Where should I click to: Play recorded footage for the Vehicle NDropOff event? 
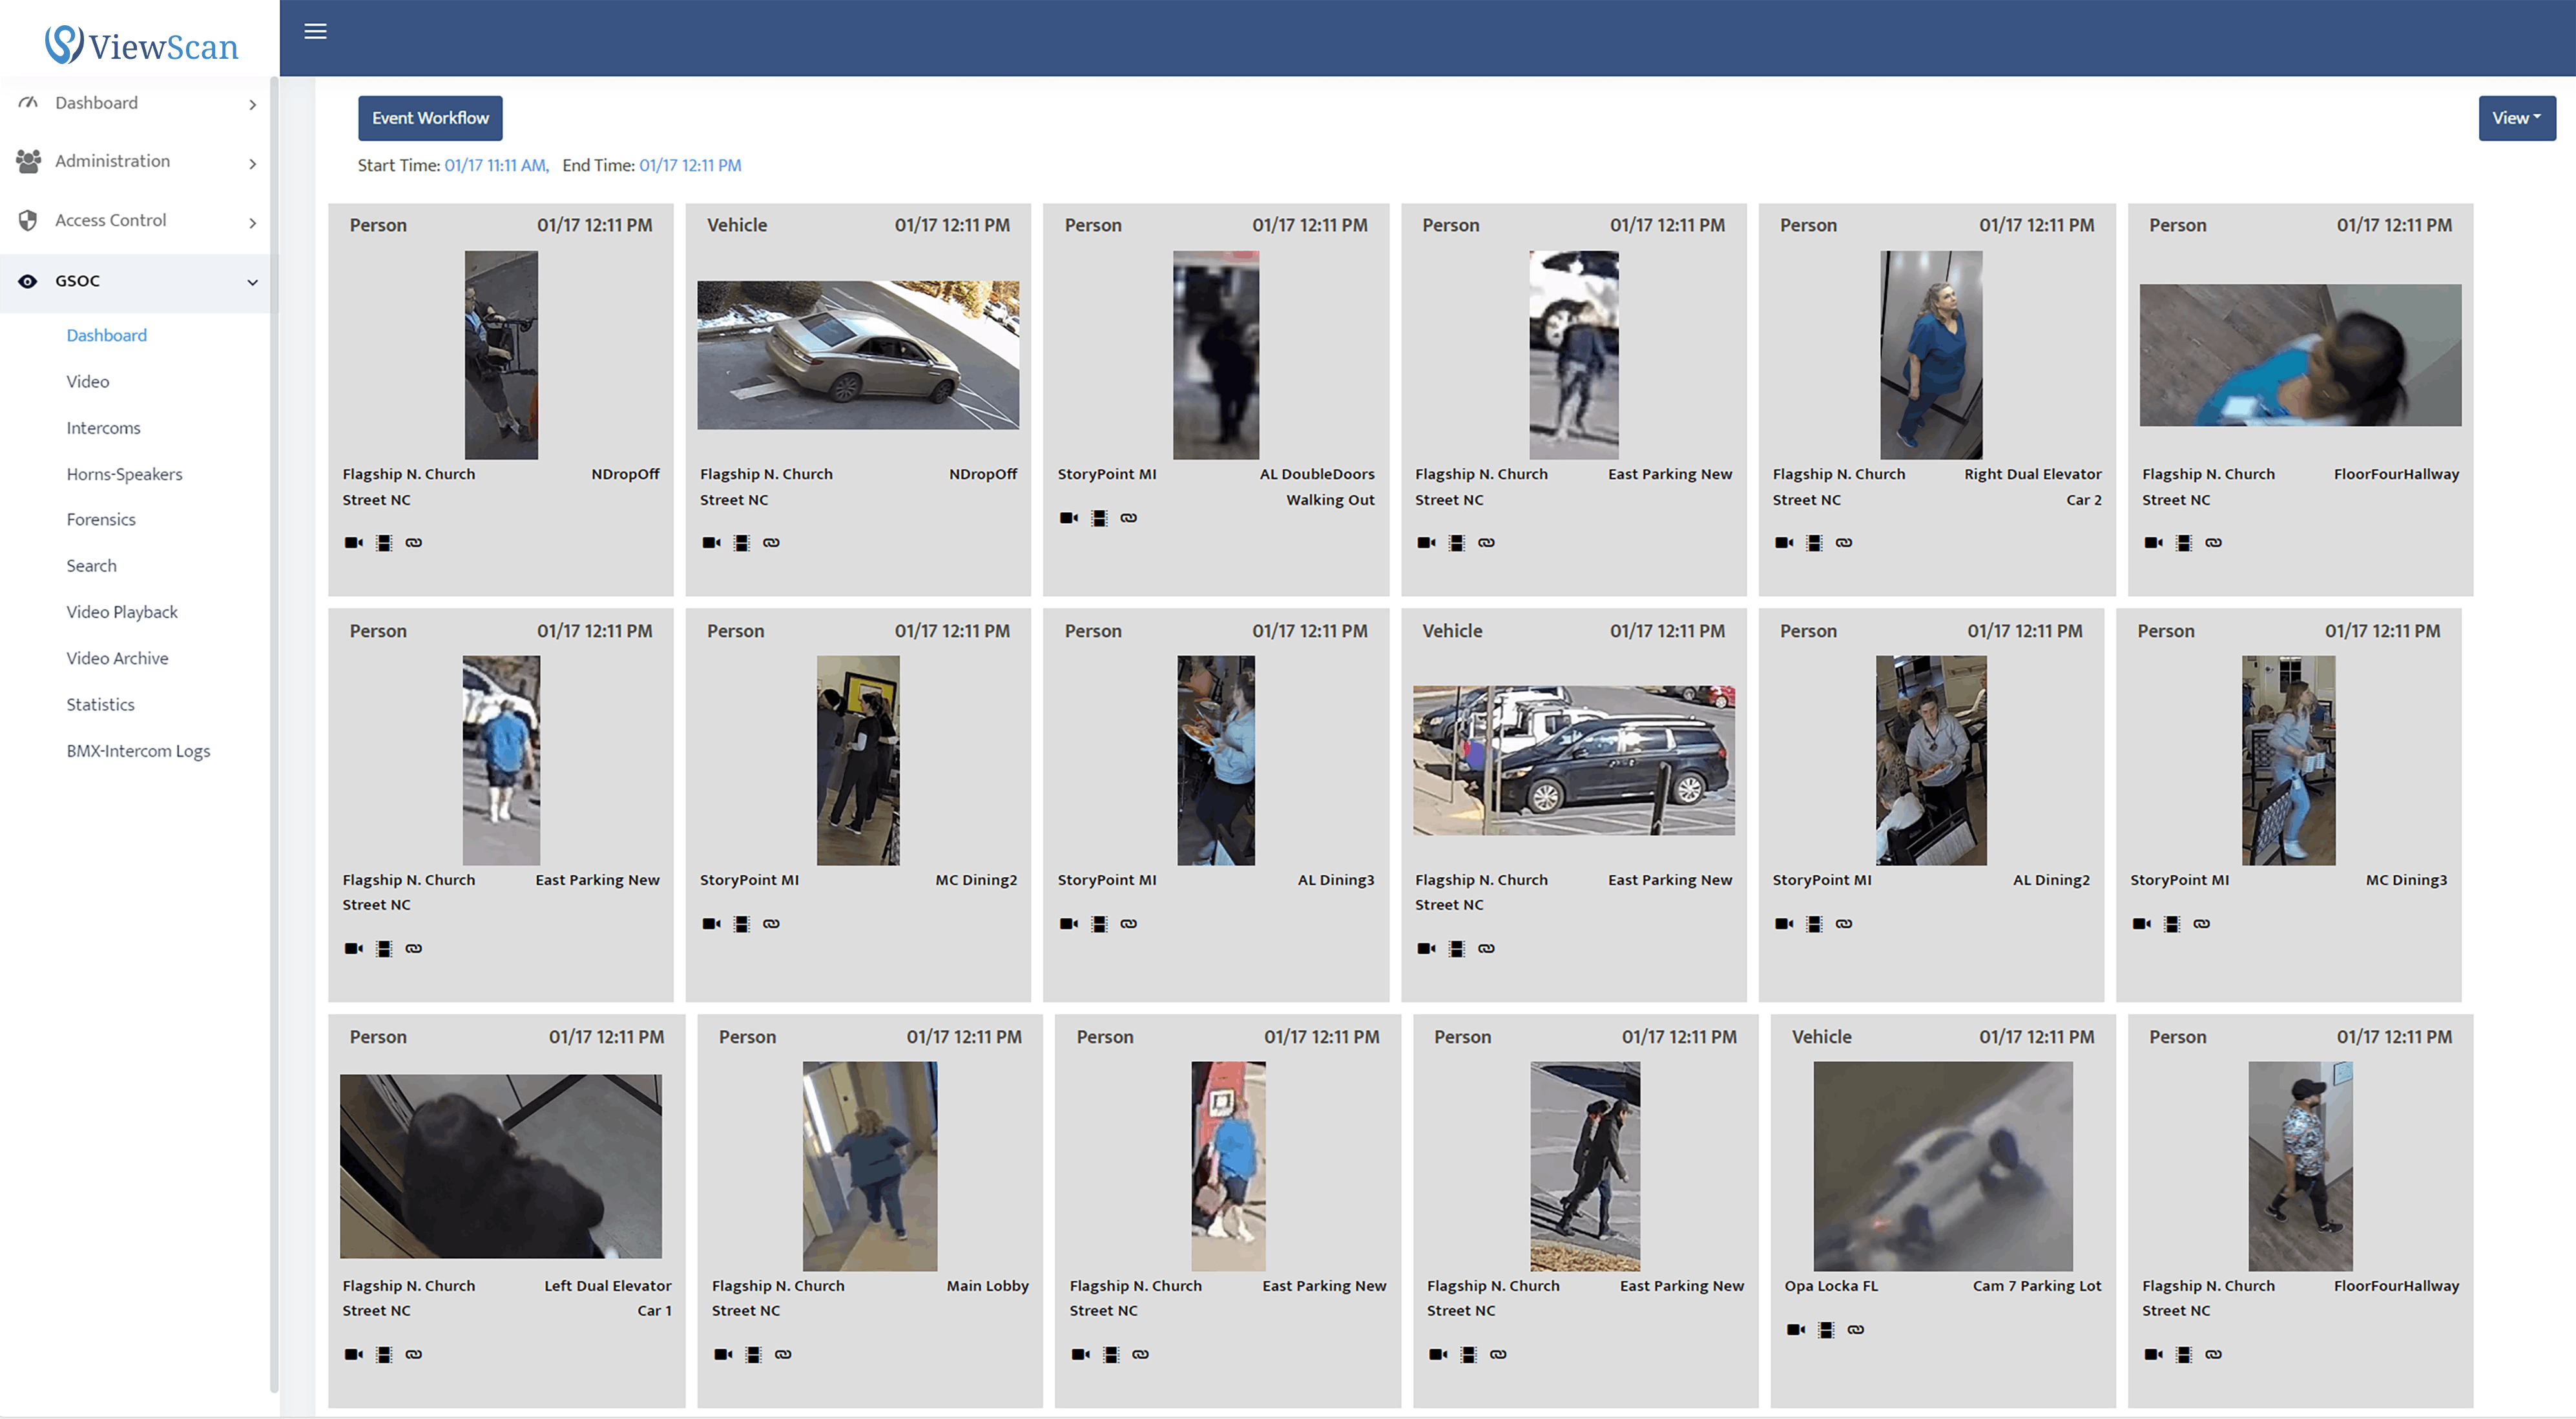(741, 542)
